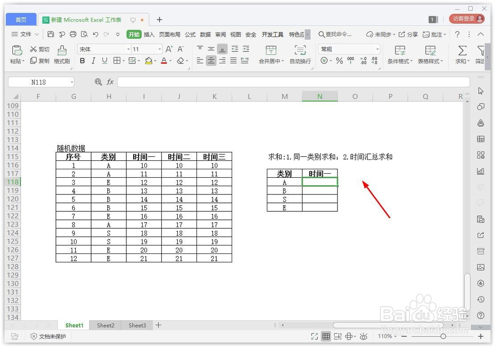The width and height of the screenshot is (495, 347).
Task: Switch to normal grid view in status bar
Action: [326, 337]
